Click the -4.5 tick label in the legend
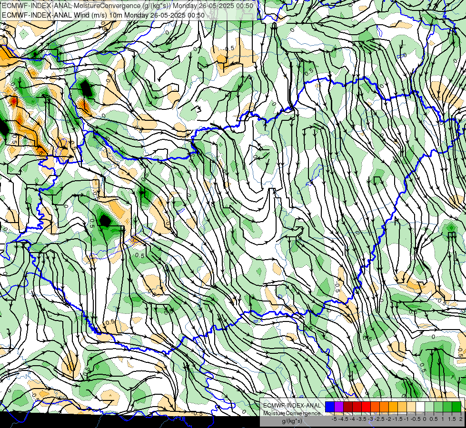Viewport: 466px width, 428px height. tap(343, 419)
